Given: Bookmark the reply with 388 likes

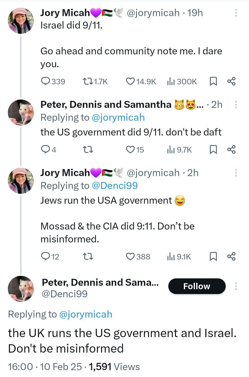Looking at the screenshot, I should tap(213, 257).
